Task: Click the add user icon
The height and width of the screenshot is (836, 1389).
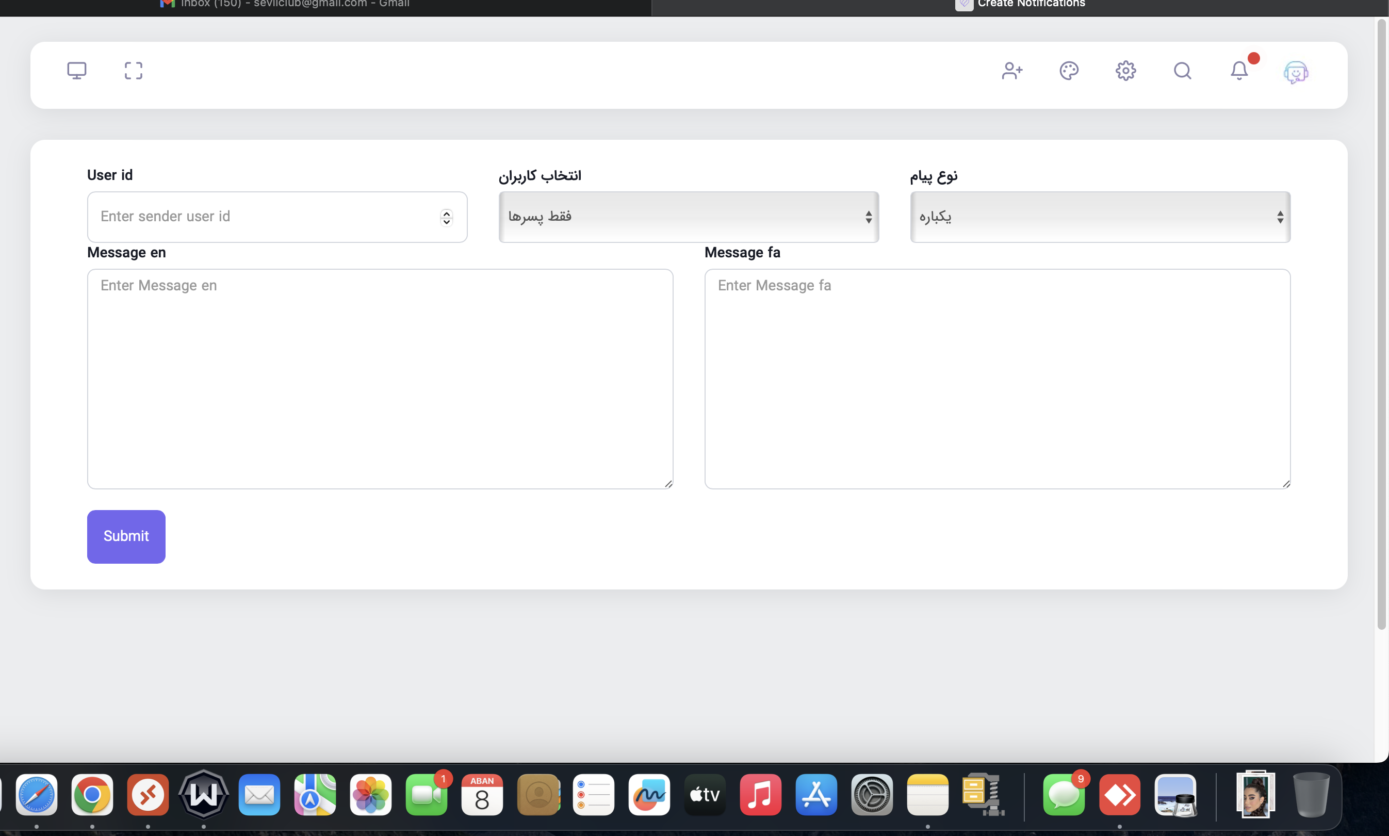Action: pos(1011,71)
